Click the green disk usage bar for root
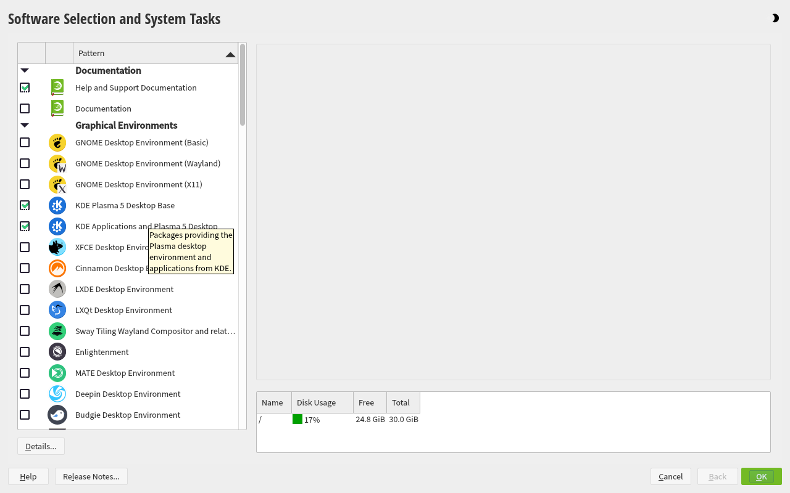 297,419
